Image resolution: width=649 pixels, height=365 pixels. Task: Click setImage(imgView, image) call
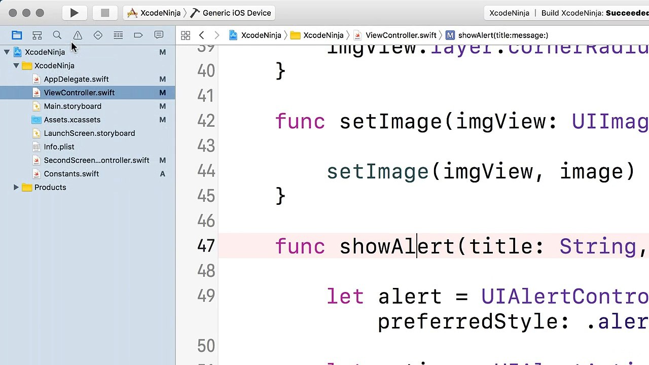pyautogui.click(x=481, y=172)
